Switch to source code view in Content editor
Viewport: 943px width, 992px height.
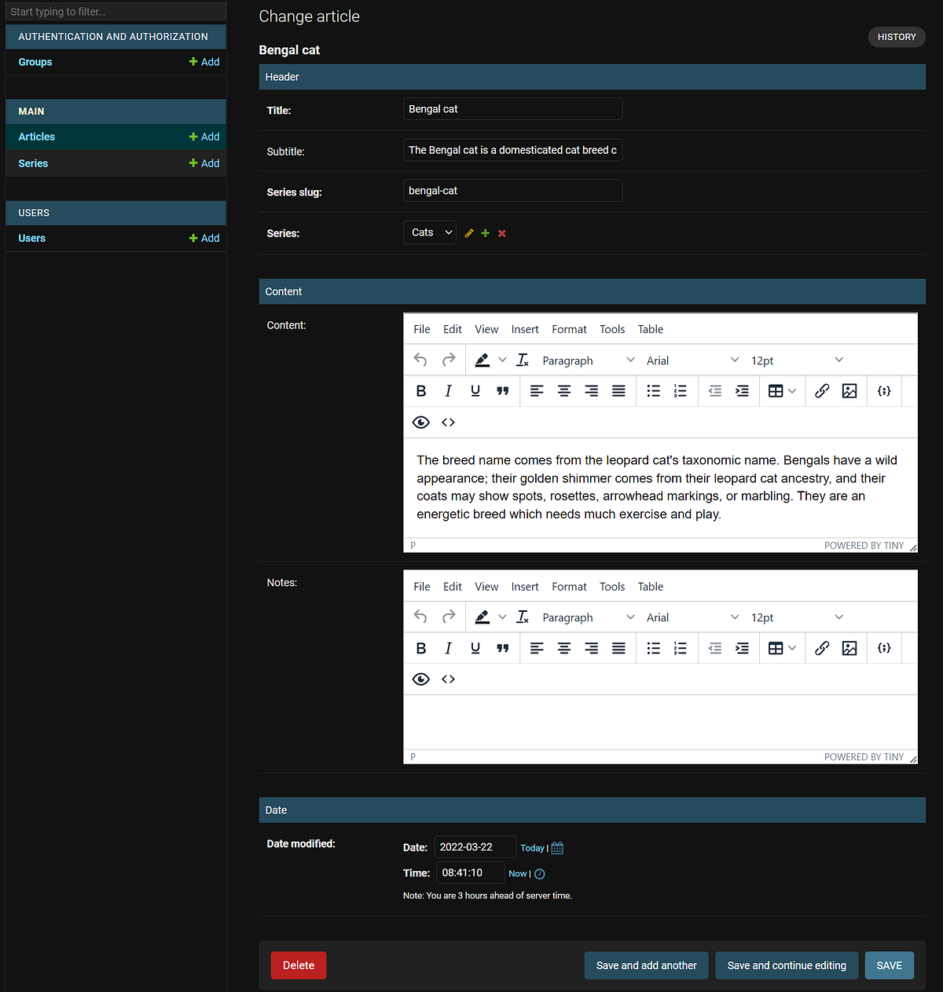tap(448, 422)
